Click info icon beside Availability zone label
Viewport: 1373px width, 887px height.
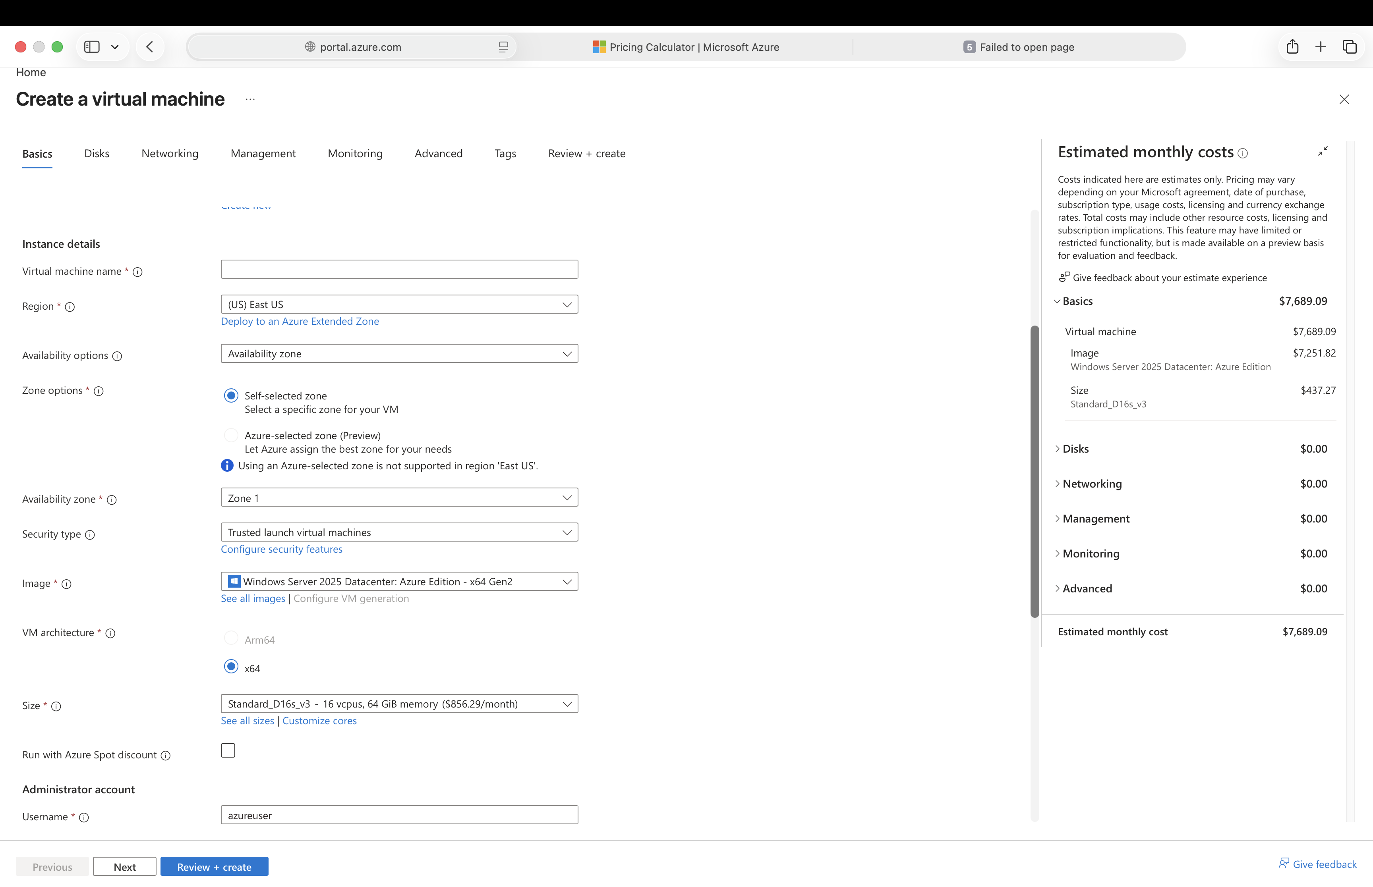112,500
